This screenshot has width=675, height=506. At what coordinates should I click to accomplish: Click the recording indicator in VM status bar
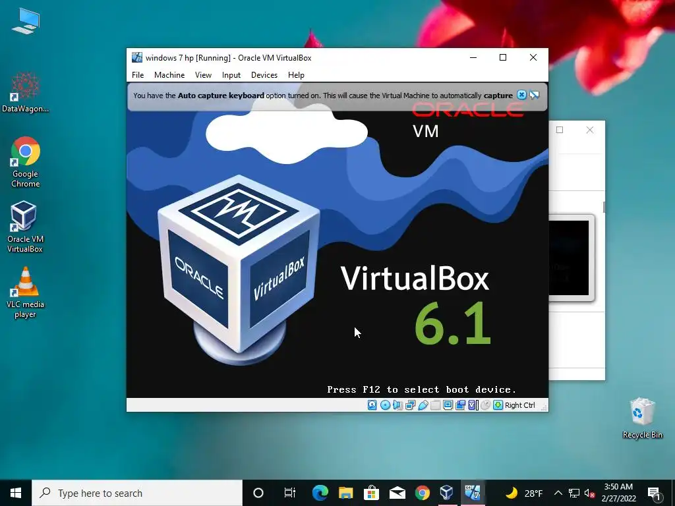[460, 405]
